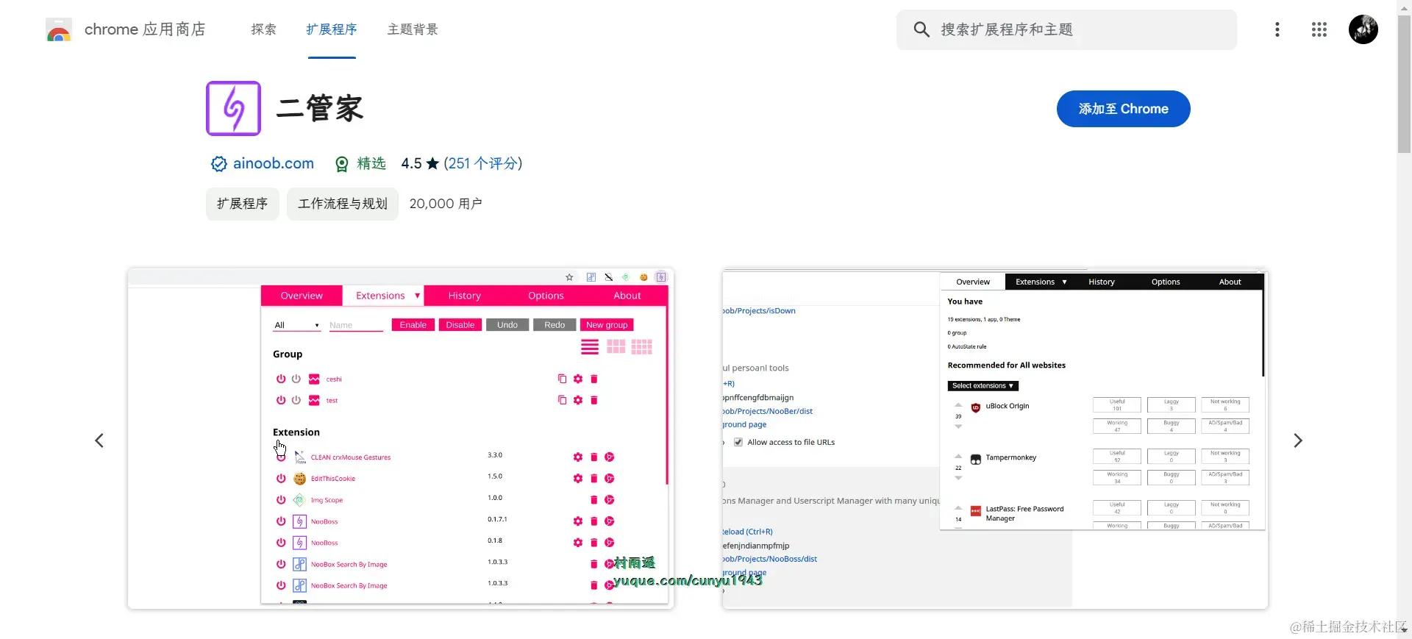Go to previous screenshot arrow
Screen dimensions: 1412x639
[99, 440]
